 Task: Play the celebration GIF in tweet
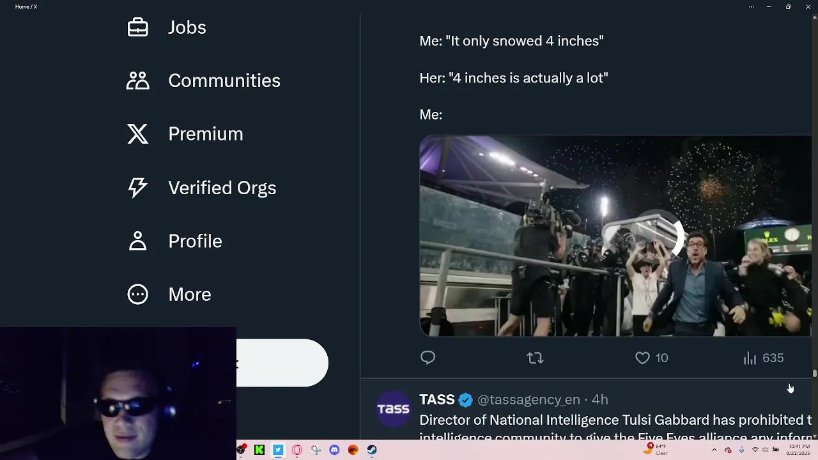(615, 236)
